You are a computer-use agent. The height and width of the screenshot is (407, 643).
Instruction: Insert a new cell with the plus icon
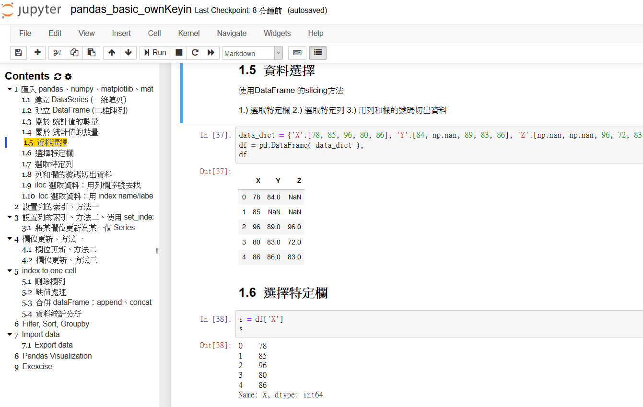[x=37, y=53]
